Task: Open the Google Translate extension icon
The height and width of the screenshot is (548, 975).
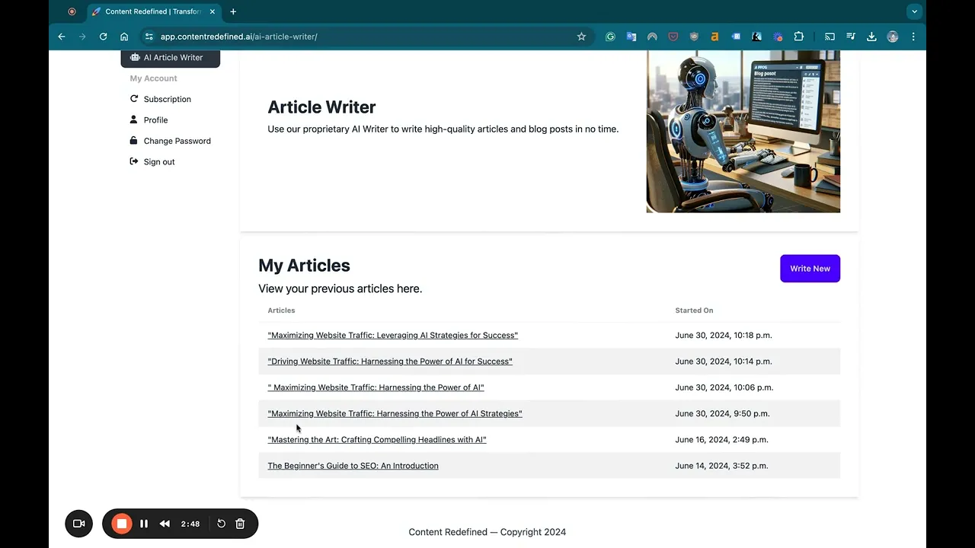Action: [x=631, y=37]
